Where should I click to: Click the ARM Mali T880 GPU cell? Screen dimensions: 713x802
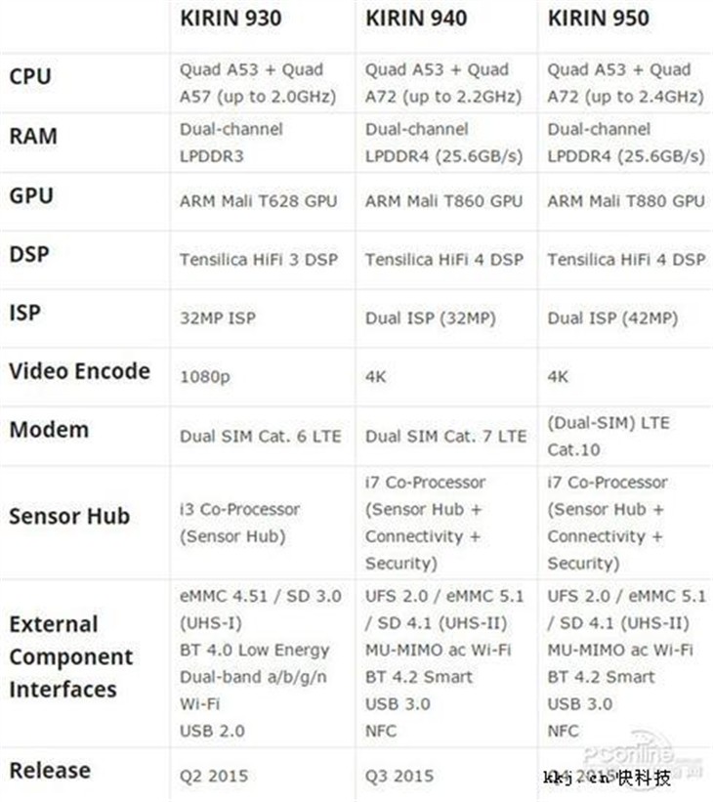coord(626,201)
